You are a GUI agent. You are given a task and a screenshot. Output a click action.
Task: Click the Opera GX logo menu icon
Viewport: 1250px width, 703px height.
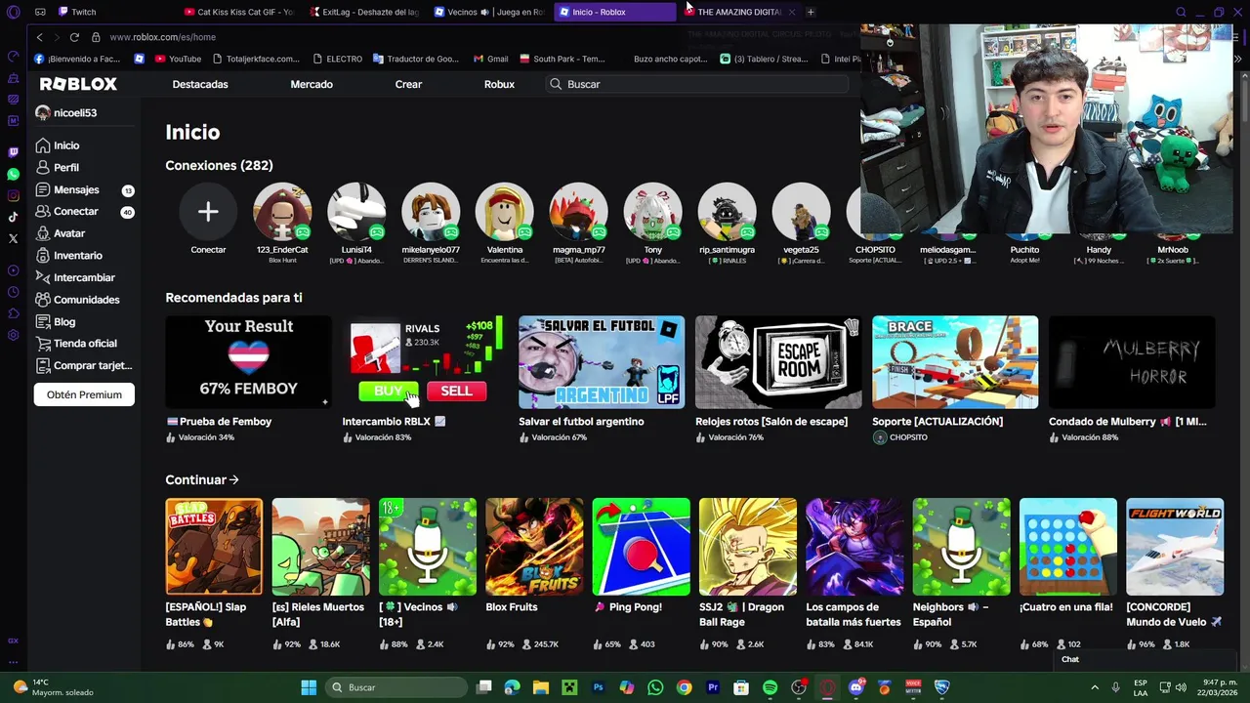[13, 12]
